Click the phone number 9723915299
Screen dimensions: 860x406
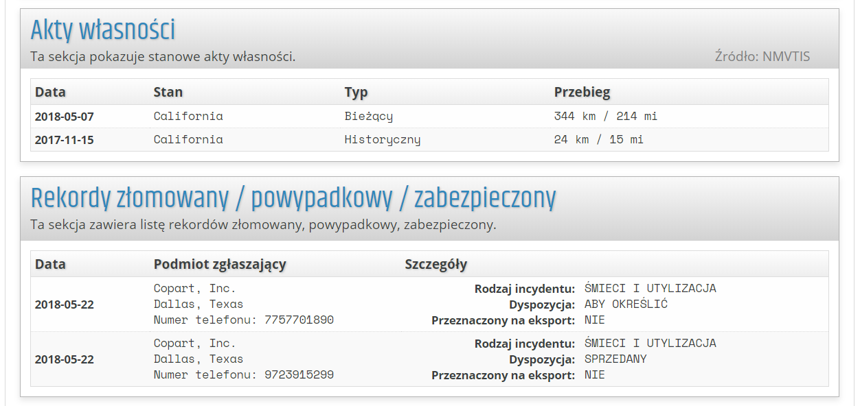pyautogui.click(x=299, y=375)
